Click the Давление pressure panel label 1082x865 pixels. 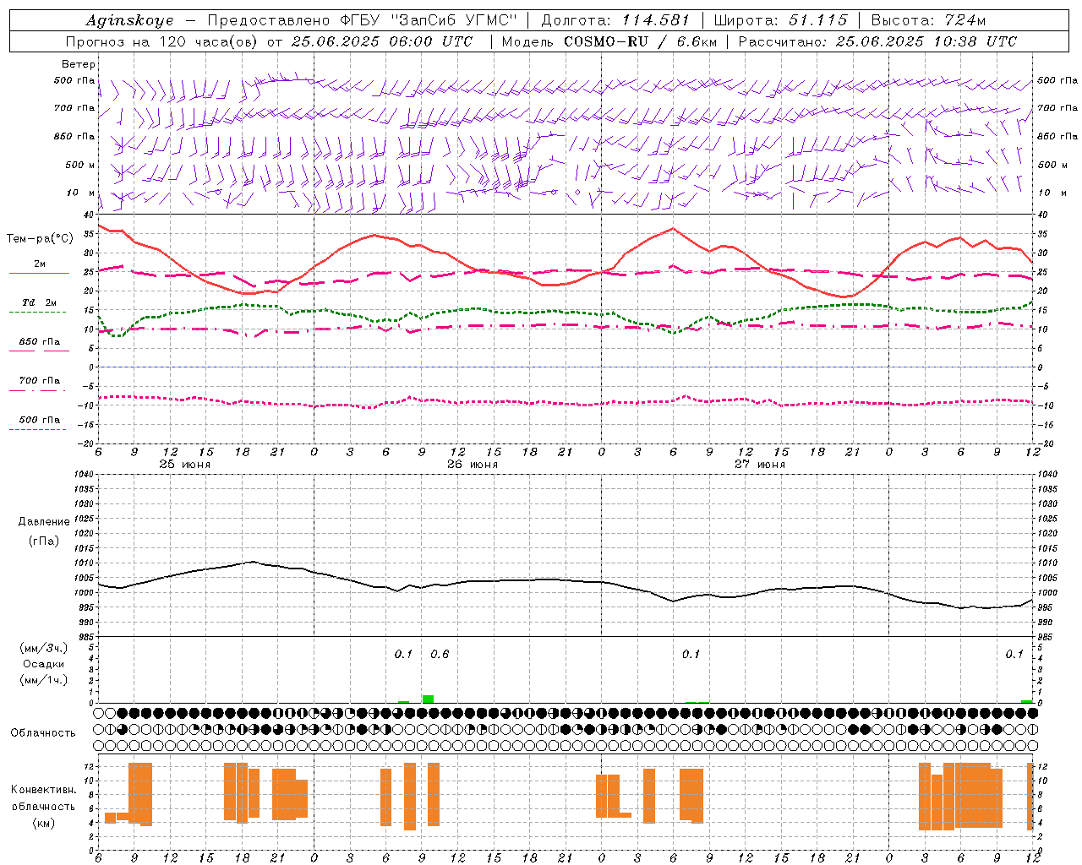[44, 522]
